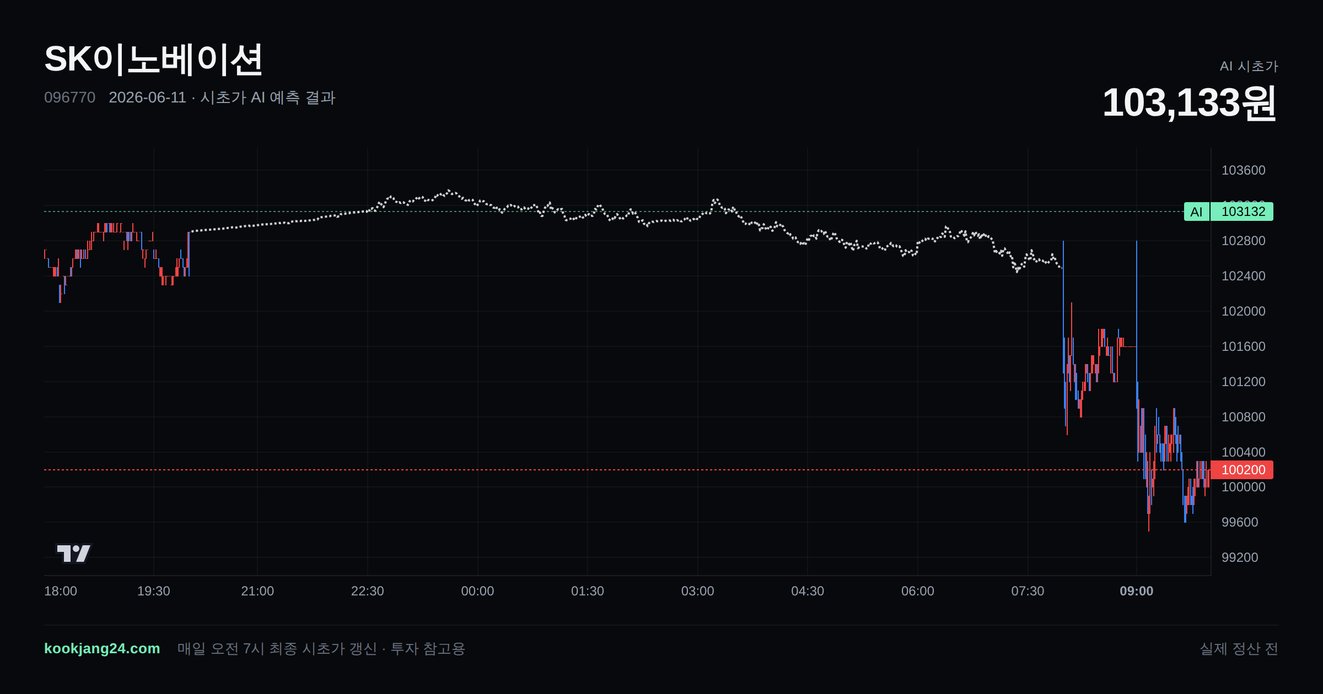Select the 19:30 time axis label
1323x694 pixels.
click(153, 591)
